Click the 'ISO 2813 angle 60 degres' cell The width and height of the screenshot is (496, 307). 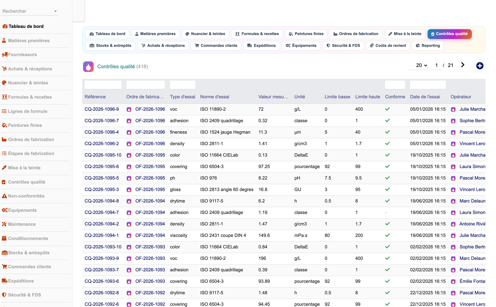coord(227,190)
